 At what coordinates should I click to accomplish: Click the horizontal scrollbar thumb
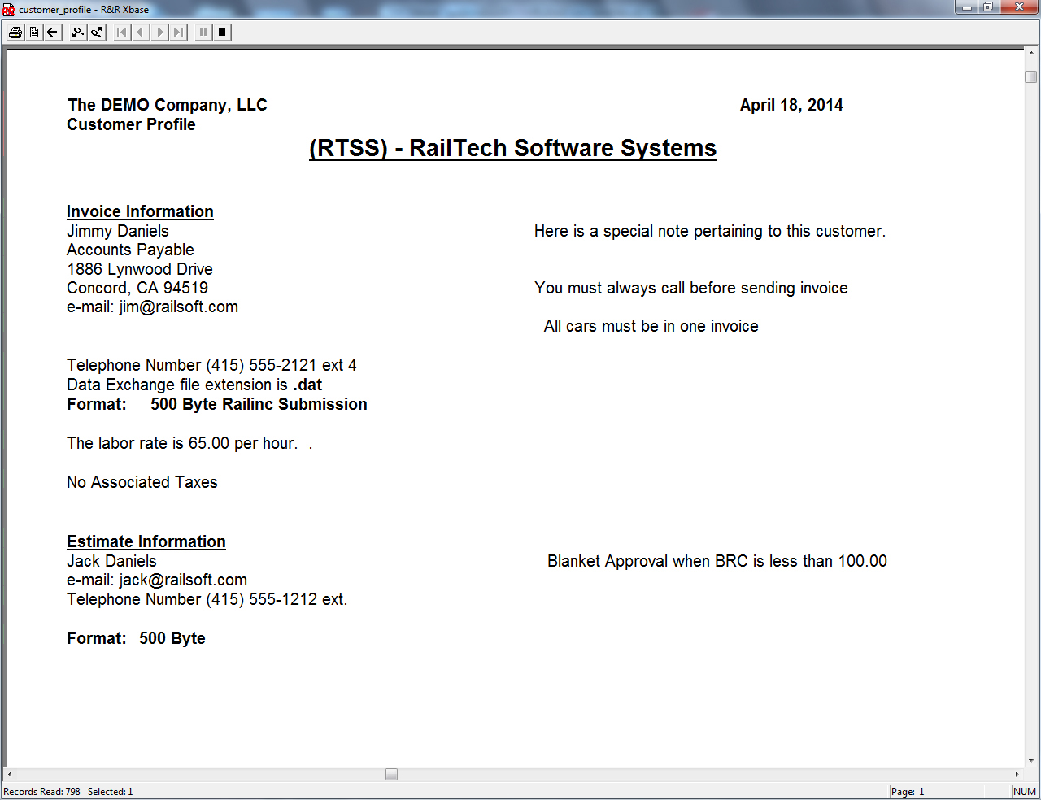tap(391, 775)
